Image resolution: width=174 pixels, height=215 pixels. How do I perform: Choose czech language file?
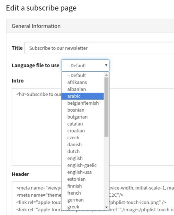point(83,138)
